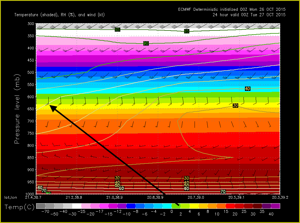
Task: Pick the light pink legend swatch between -25 and -20
Action: [x=86, y=206]
